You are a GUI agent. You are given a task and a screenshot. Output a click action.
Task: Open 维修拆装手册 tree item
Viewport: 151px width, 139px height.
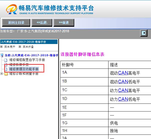[x=19, y=64]
